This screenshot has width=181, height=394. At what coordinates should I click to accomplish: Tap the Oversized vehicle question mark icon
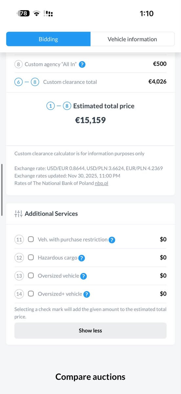tap(84, 276)
